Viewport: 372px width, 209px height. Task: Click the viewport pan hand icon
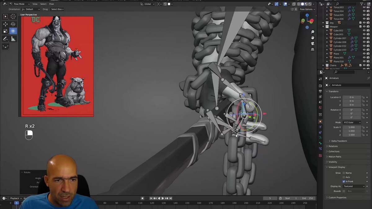coord(312,37)
